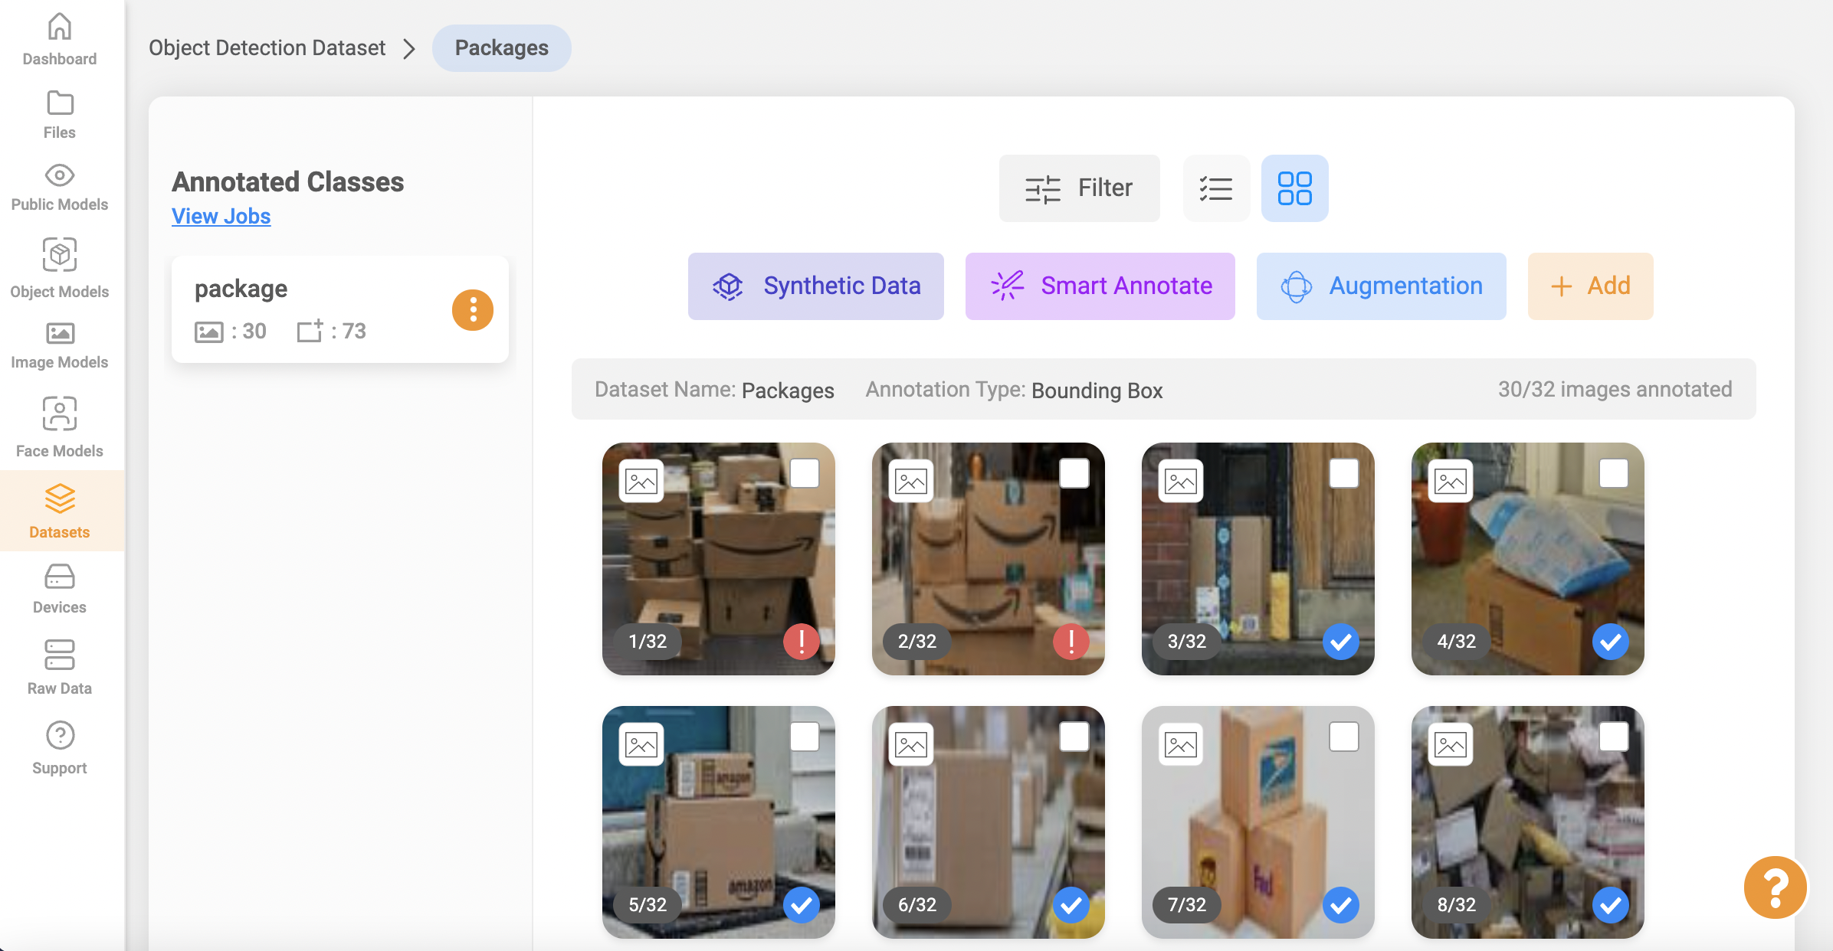Open image thumbnail 6/32
The height and width of the screenshot is (951, 1833).
988,822
